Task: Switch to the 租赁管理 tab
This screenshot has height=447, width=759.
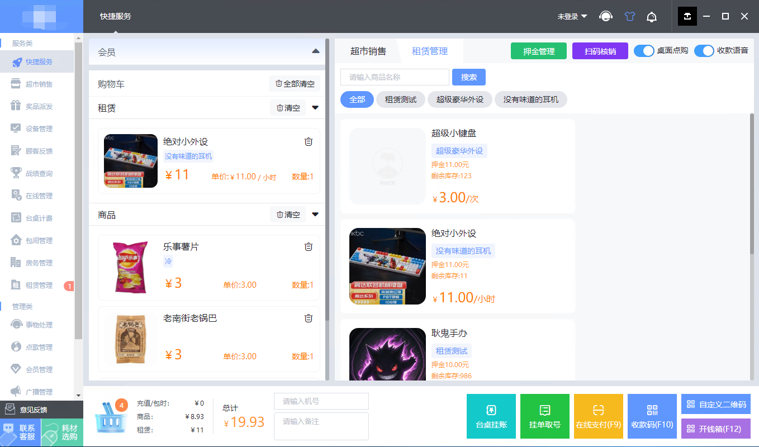Action: tap(430, 51)
